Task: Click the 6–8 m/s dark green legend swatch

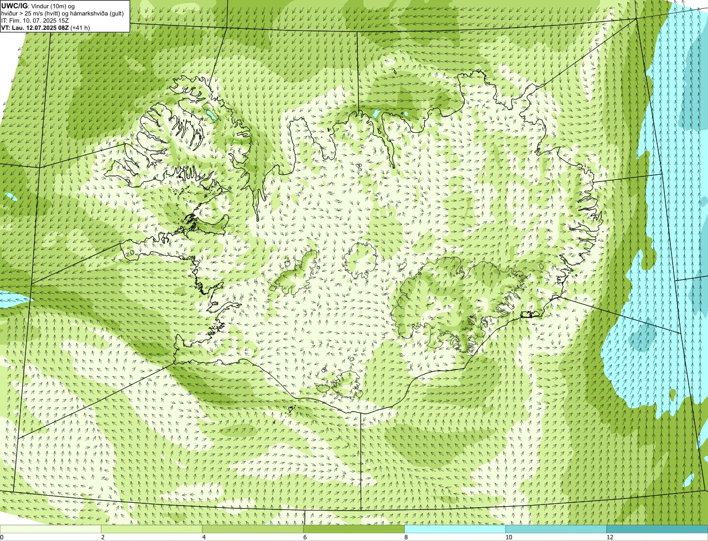Action: [355, 529]
